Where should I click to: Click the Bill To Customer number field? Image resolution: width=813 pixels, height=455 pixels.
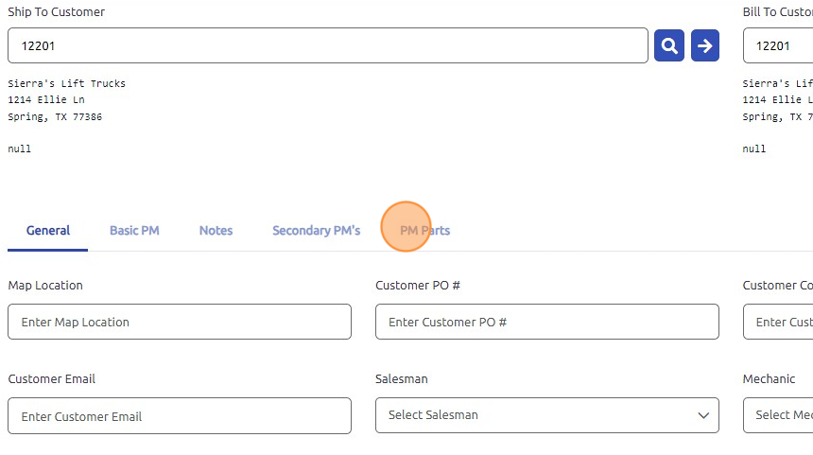coord(778,45)
